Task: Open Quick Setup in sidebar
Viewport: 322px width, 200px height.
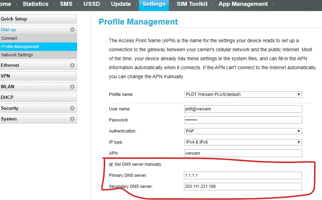Action: pyautogui.click(x=39, y=19)
